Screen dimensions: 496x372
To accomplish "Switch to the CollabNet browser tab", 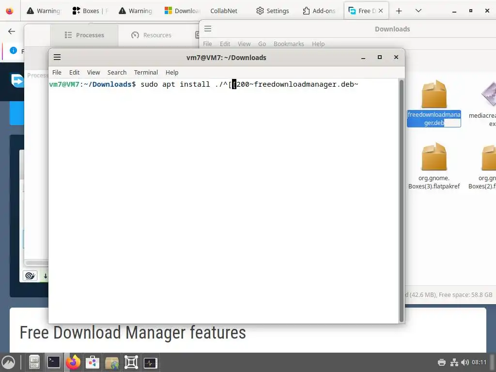I will pyautogui.click(x=224, y=11).
